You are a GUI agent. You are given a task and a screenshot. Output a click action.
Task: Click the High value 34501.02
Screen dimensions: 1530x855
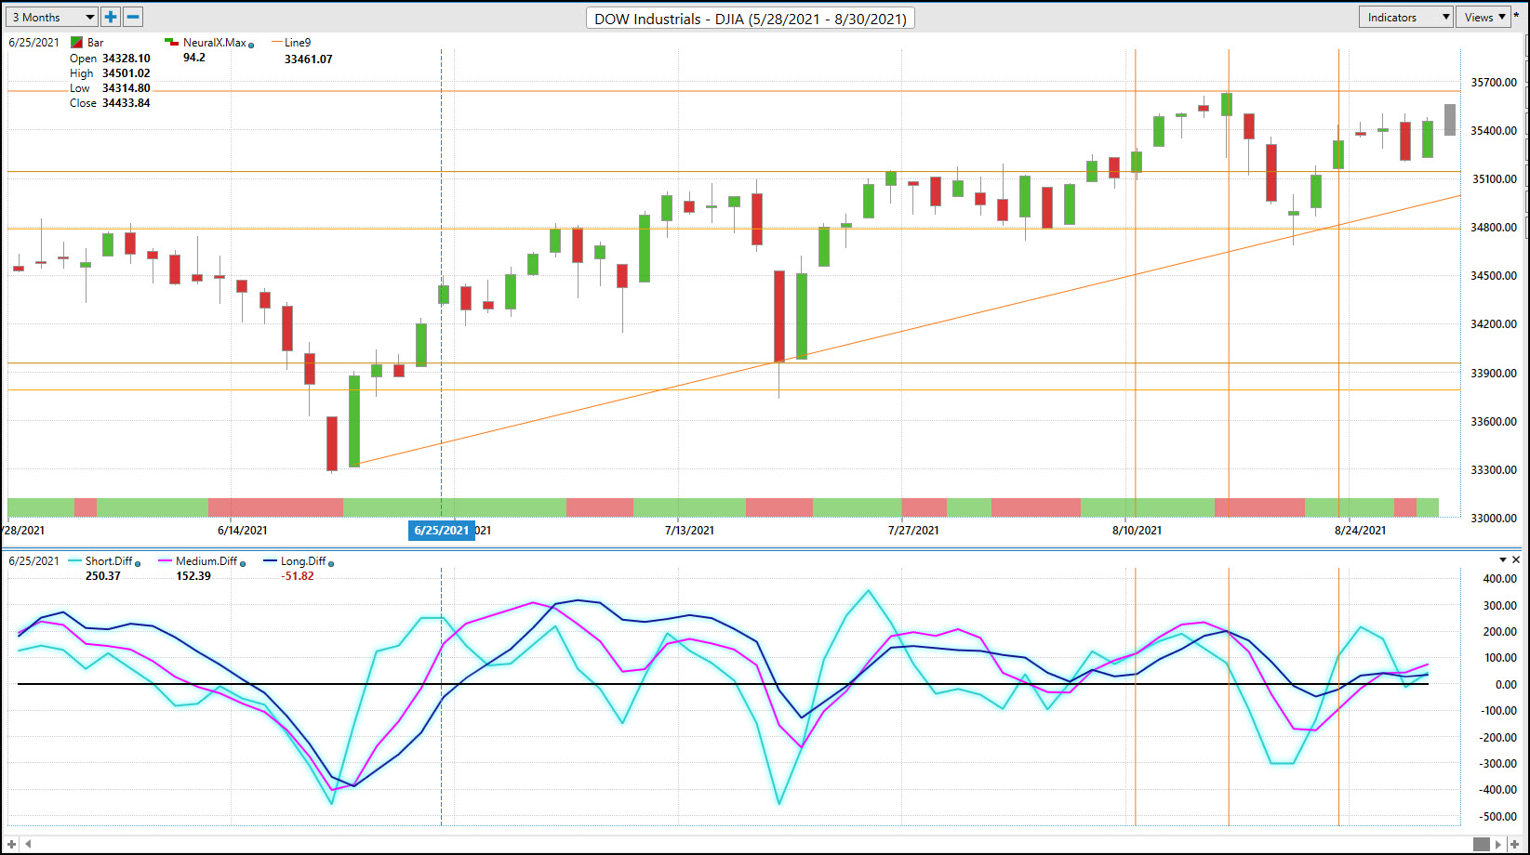tap(126, 73)
